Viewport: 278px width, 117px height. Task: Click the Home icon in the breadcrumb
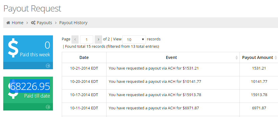[8, 23]
